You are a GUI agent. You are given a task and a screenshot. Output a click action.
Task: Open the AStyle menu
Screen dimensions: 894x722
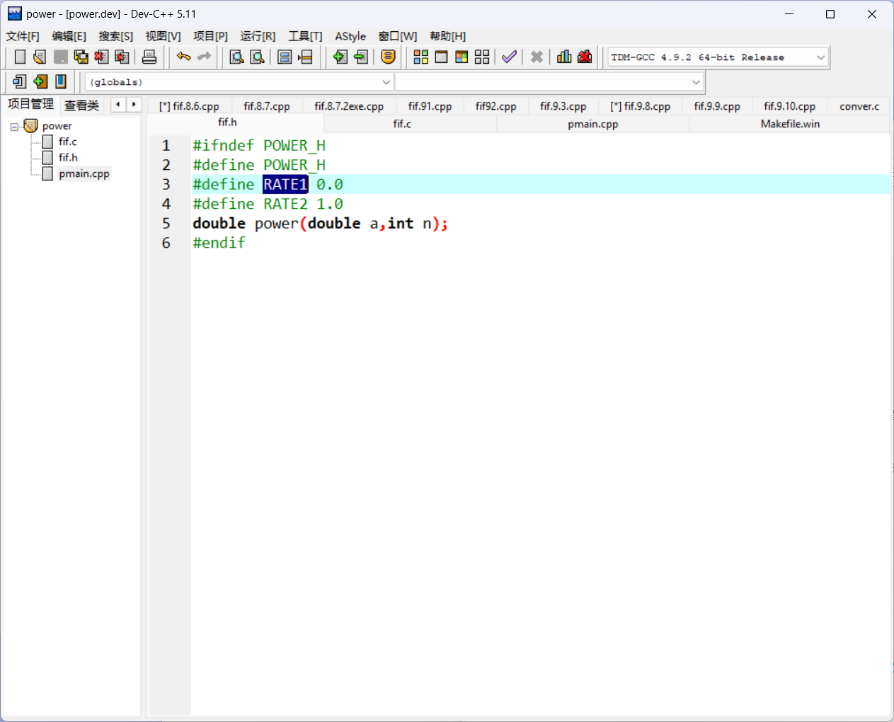[350, 36]
